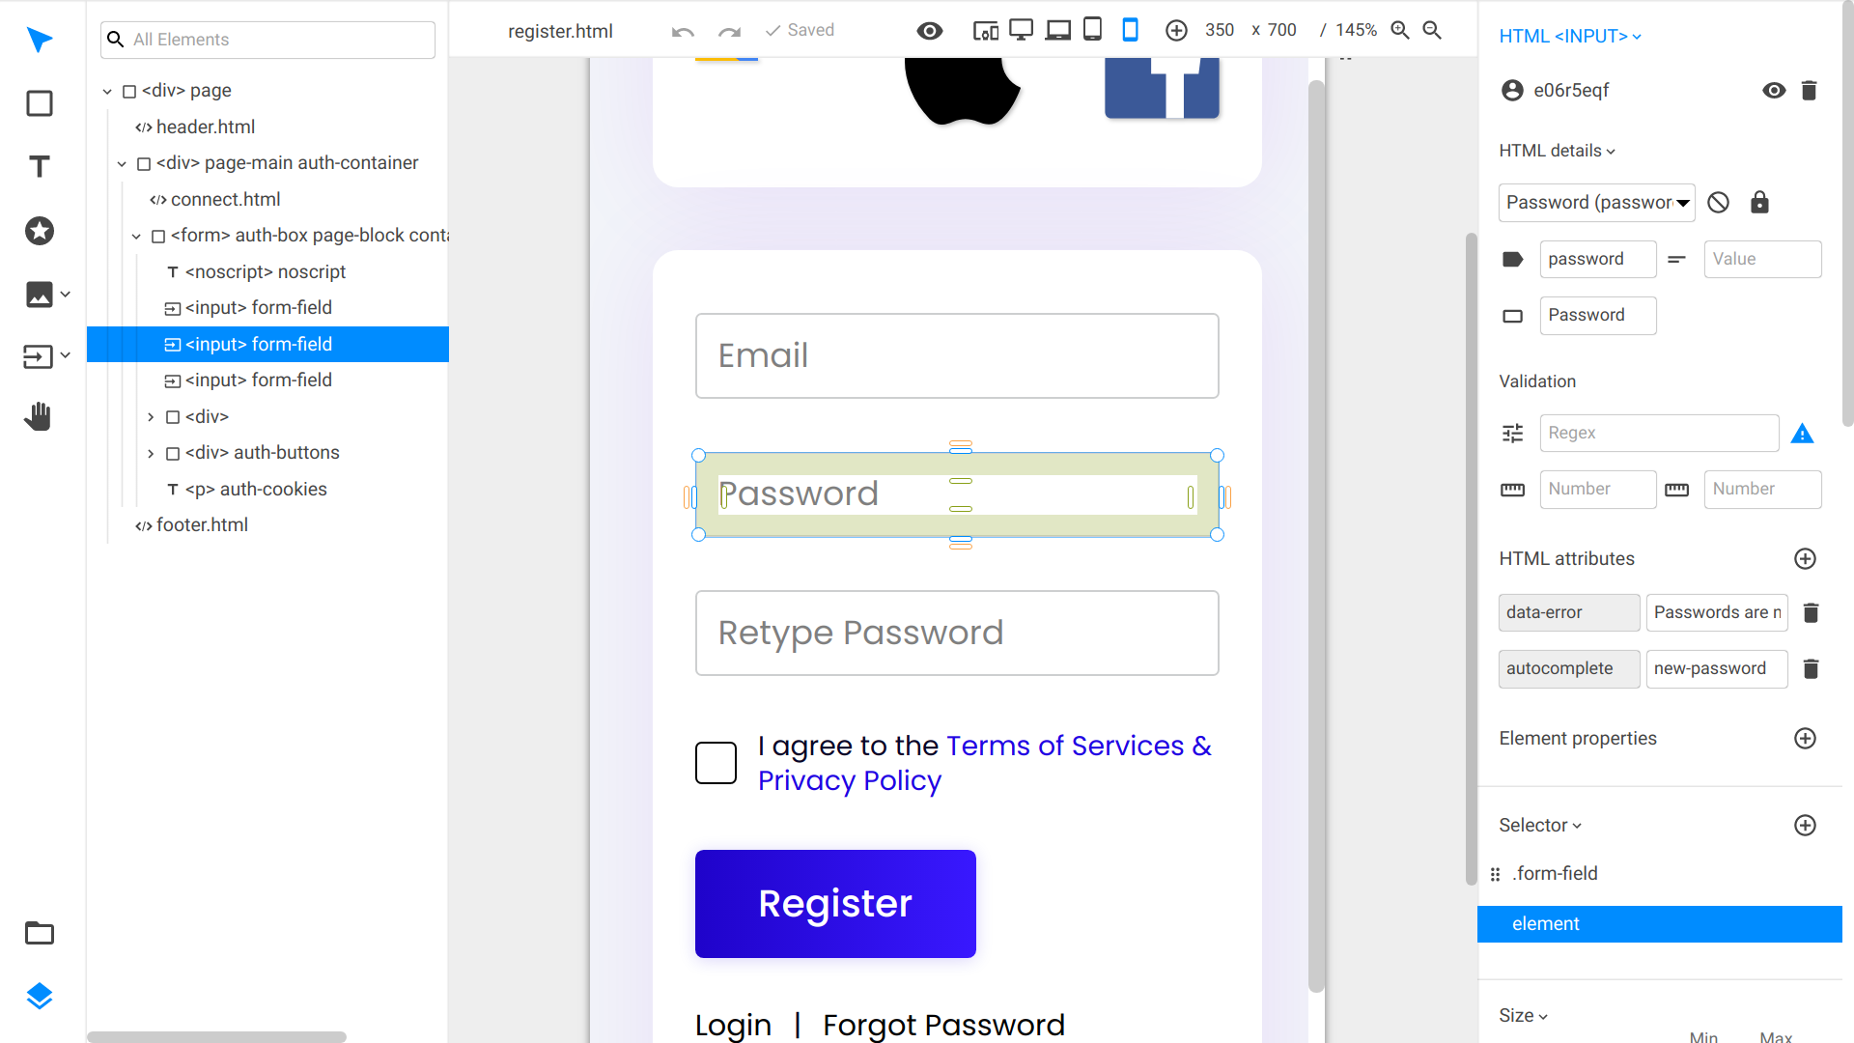This screenshot has width=1854, height=1043.
Task: Select footer.html in the element tree
Action: (x=202, y=525)
